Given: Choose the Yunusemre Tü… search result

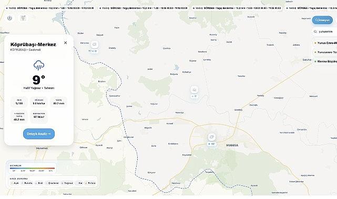Looking at the screenshot, I should pos(324,52).
